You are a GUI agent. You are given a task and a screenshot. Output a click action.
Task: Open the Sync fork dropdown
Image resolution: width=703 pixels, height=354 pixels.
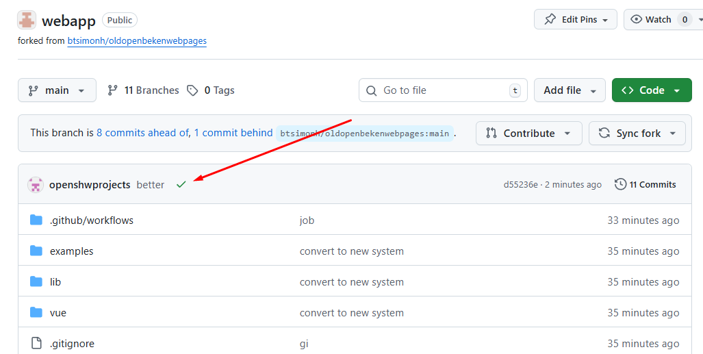[637, 134]
